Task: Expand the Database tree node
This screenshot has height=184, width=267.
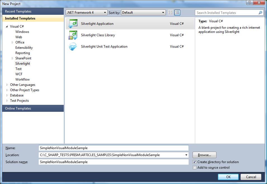Action: pos(7,95)
